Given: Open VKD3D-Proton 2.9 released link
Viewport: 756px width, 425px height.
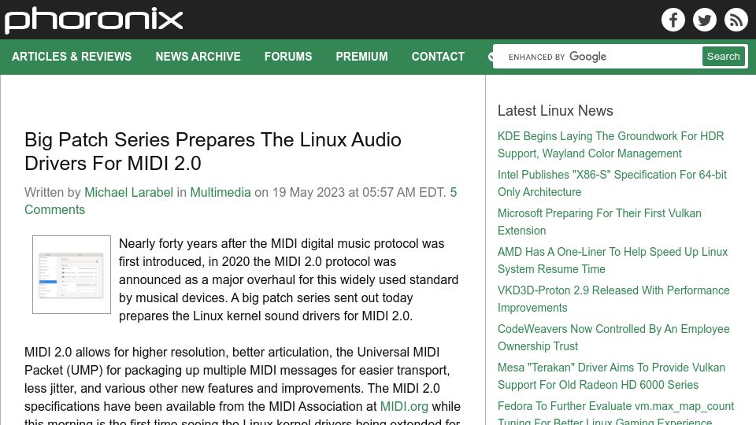Looking at the screenshot, I should (x=613, y=299).
